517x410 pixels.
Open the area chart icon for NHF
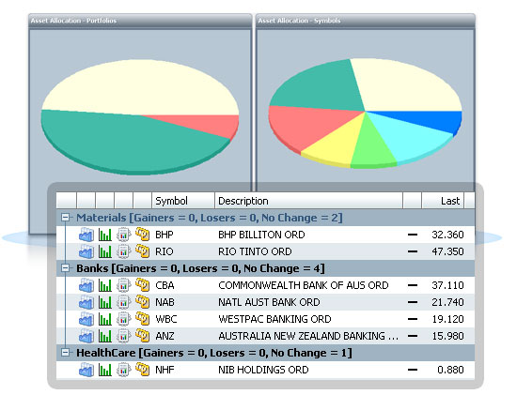(x=86, y=371)
